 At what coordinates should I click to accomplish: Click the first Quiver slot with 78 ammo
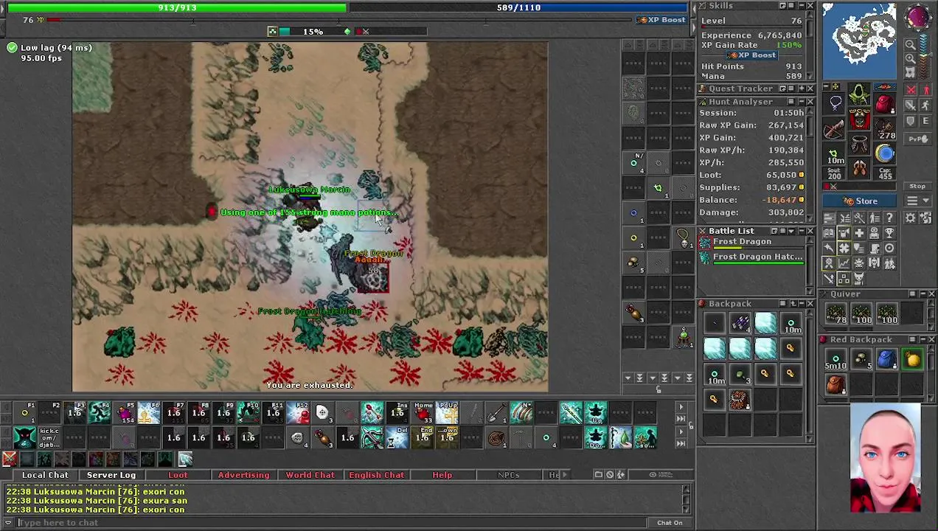(x=835, y=314)
